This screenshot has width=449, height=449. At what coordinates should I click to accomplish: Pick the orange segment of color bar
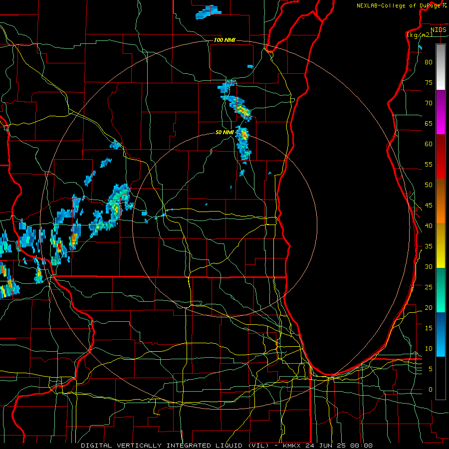[441, 212]
